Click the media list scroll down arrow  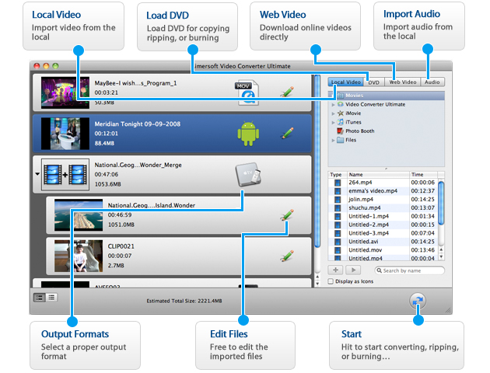441,257
